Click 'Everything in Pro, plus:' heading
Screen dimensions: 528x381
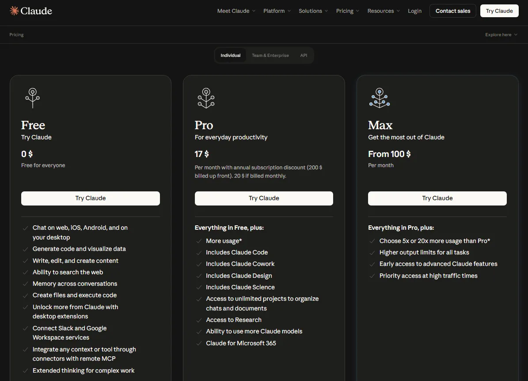point(401,228)
